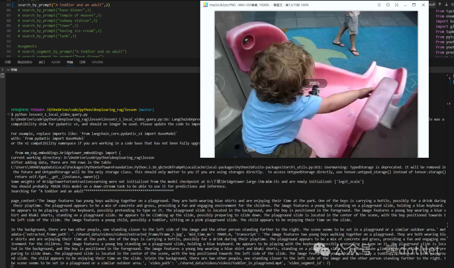
Task: Click the "Alfter adding data, There are 799 rows" line
Action: (x=61, y=162)
